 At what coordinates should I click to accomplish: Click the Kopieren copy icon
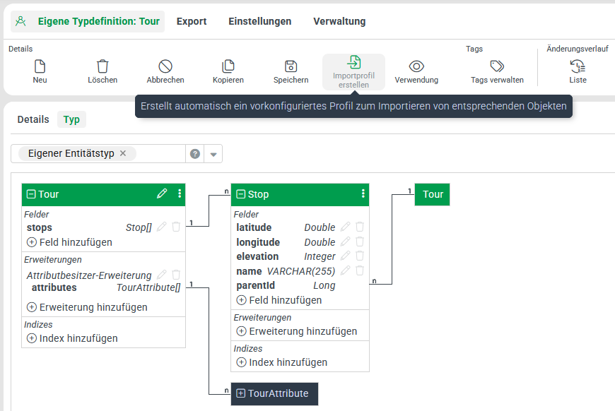pyautogui.click(x=228, y=66)
